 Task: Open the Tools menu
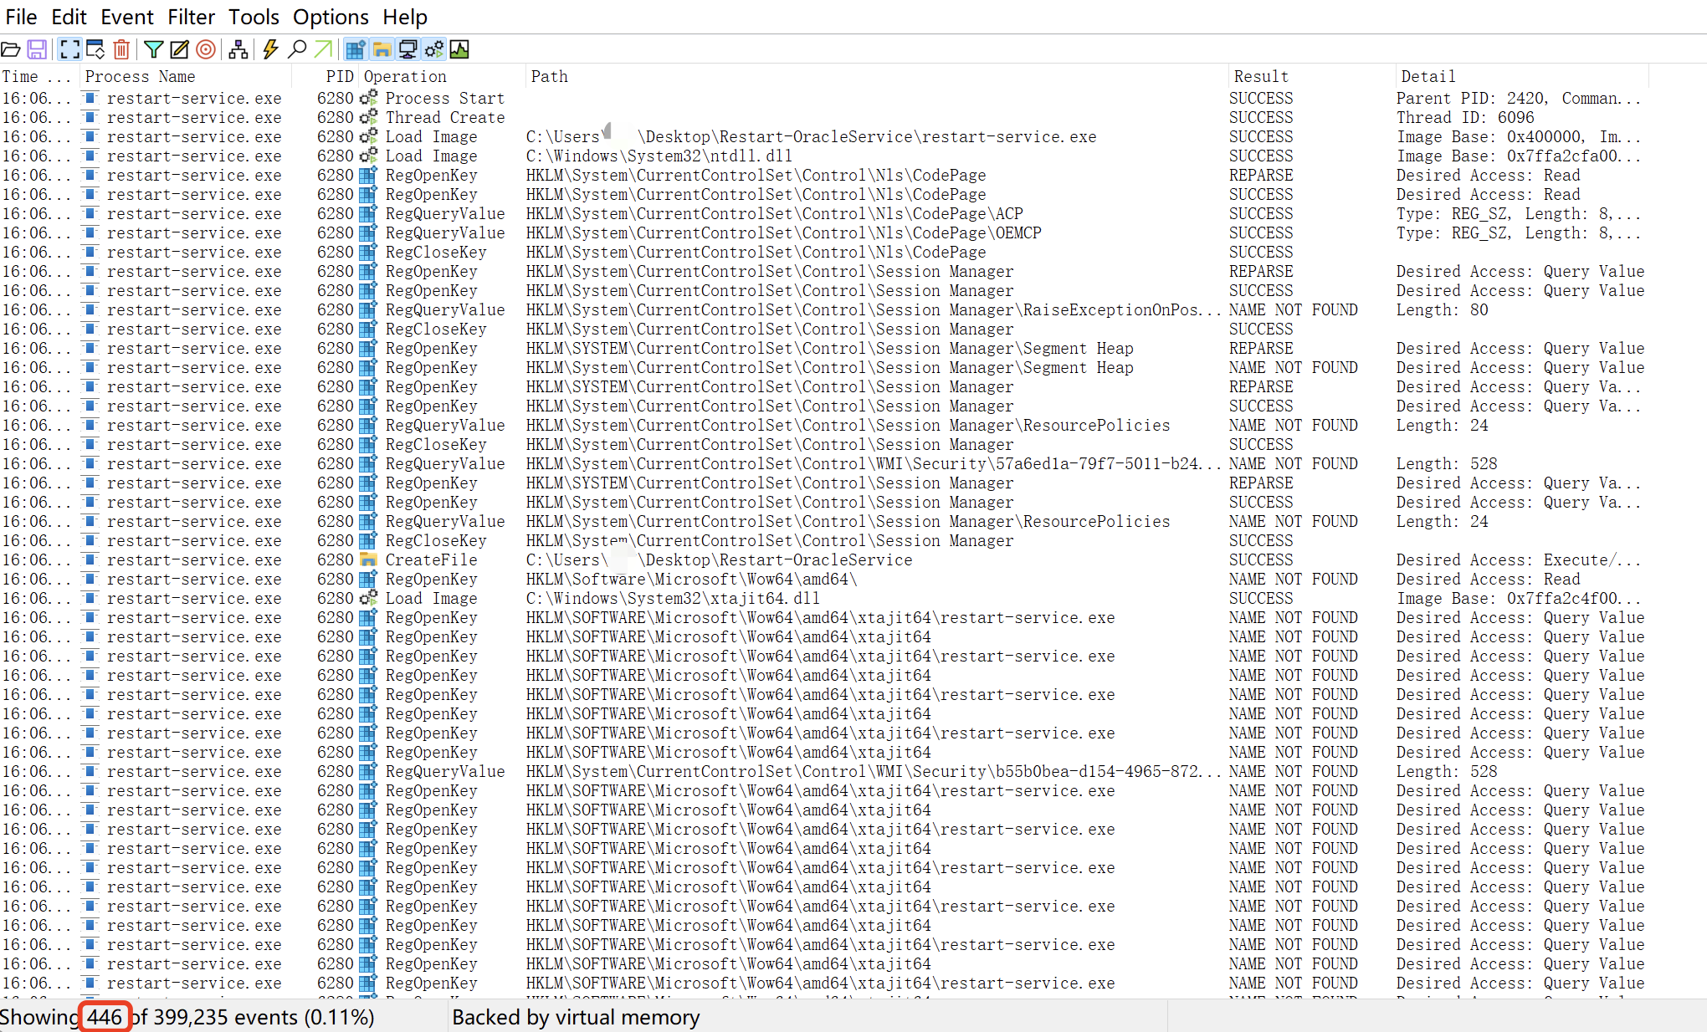pyautogui.click(x=254, y=17)
